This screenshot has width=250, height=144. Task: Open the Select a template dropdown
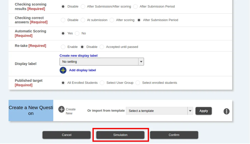tap(157, 111)
